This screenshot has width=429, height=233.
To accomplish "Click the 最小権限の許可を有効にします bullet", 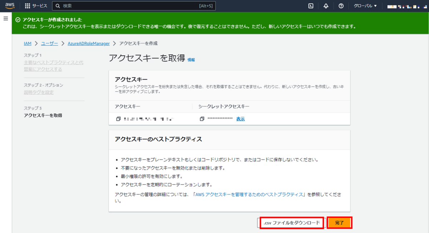I will 152,177.
